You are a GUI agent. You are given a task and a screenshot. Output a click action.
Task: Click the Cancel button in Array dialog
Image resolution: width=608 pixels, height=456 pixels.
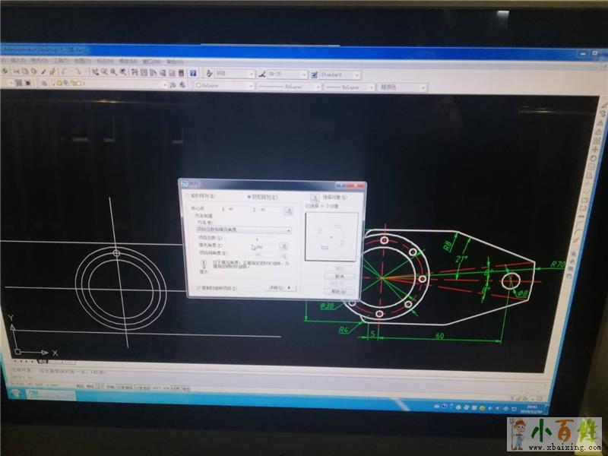coord(340,277)
